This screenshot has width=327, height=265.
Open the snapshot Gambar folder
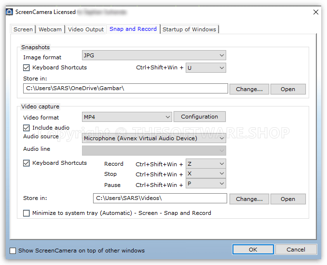[288, 89]
